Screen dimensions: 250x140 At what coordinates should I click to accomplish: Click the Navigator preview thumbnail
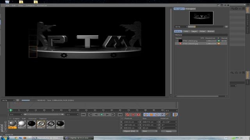coord(201,18)
